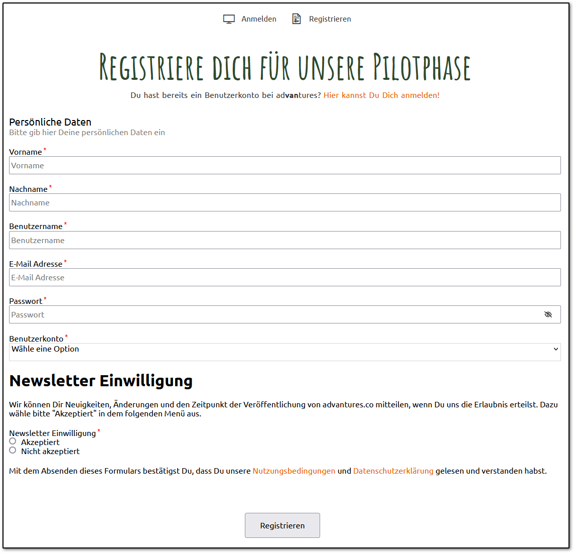This screenshot has width=574, height=553.
Task: Focus the E-Mail Adresse input field
Action: (285, 277)
